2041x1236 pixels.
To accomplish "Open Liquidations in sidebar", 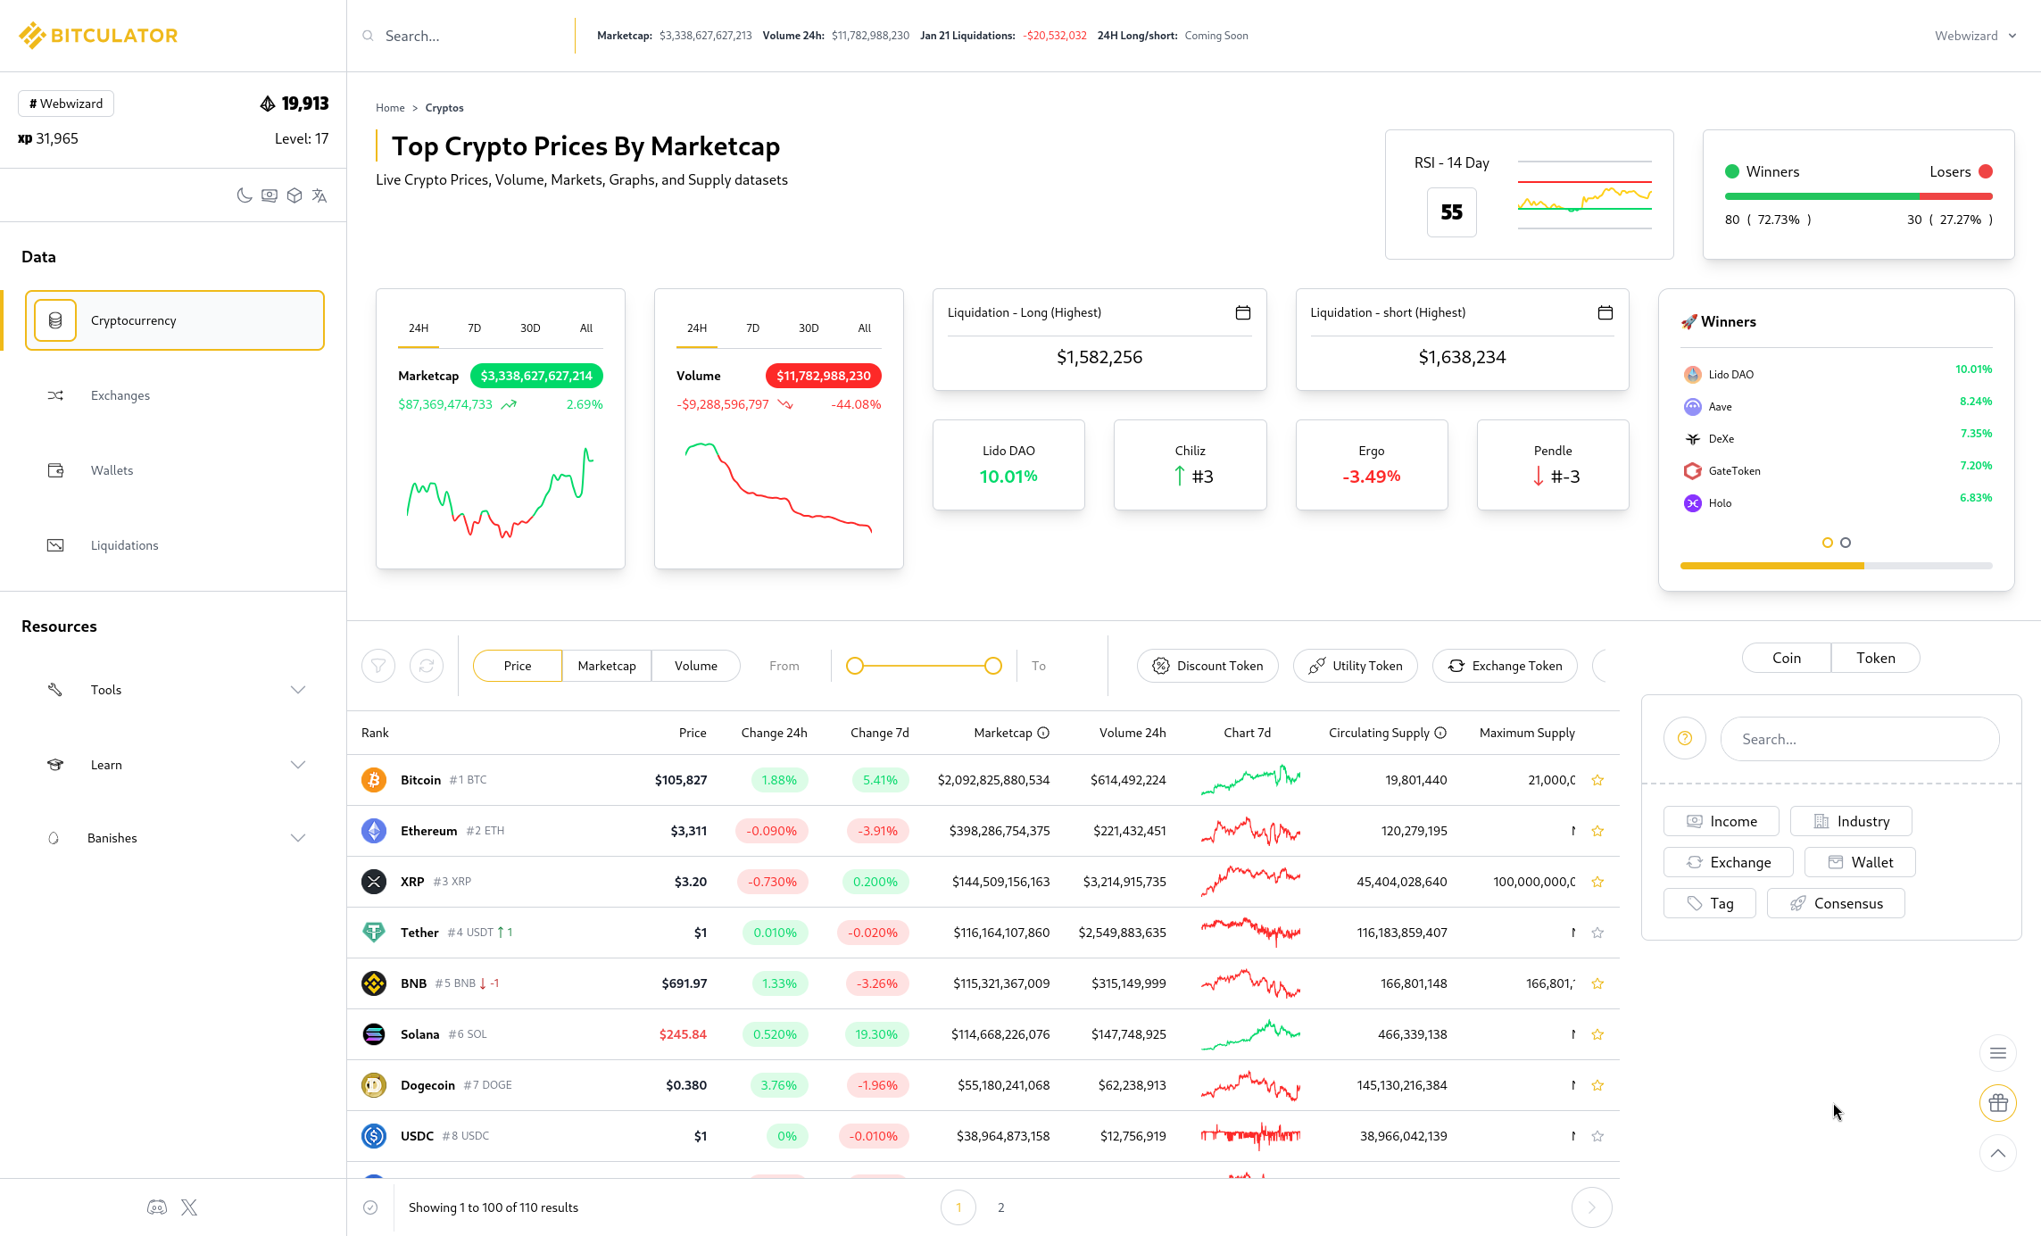I will click(174, 545).
